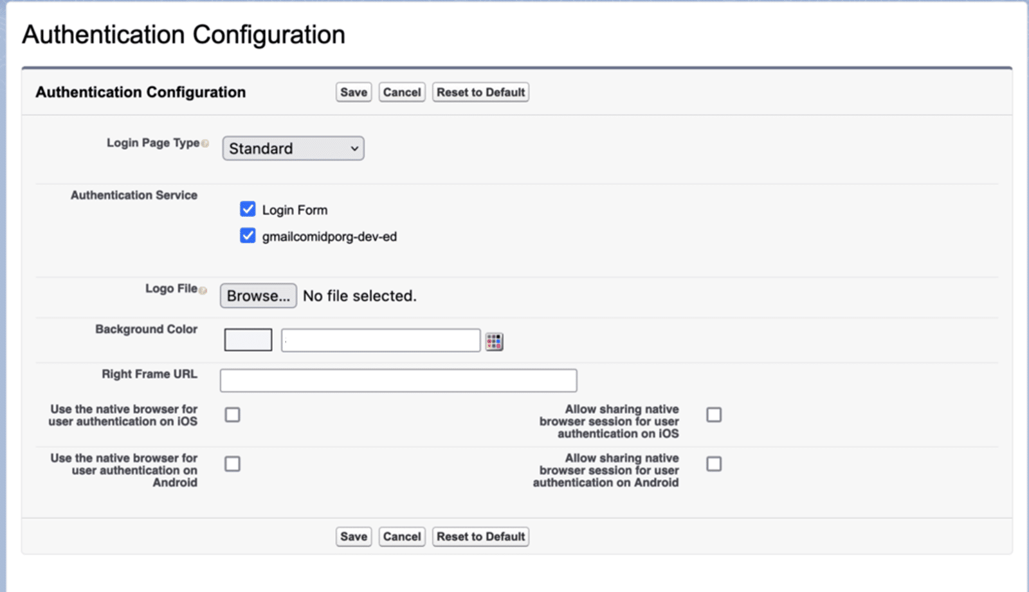Allow sharing native browser session on Android
Image resolution: width=1029 pixels, height=592 pixels.
[x=714, y=464]
